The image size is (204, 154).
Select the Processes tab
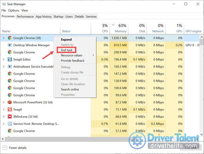pos(8,16)
